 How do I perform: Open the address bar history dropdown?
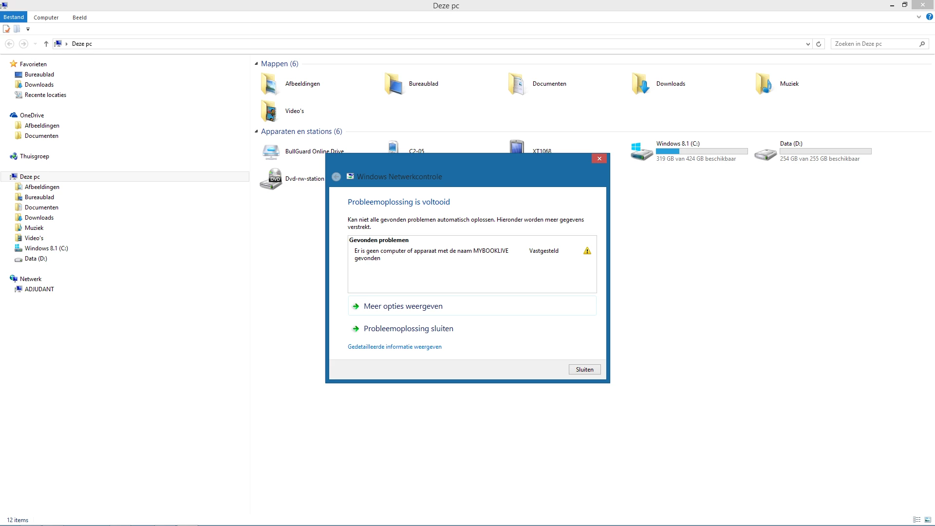[x=808, y=44]
